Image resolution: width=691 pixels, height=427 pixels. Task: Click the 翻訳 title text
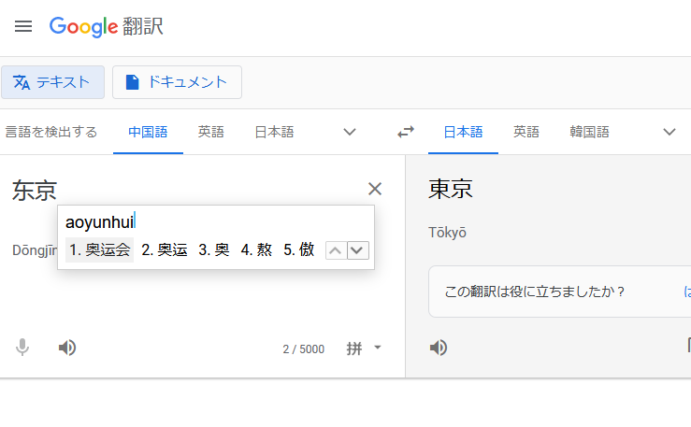pos(143,26)
